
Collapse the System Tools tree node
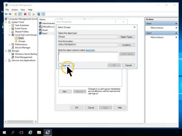[6, 22]
